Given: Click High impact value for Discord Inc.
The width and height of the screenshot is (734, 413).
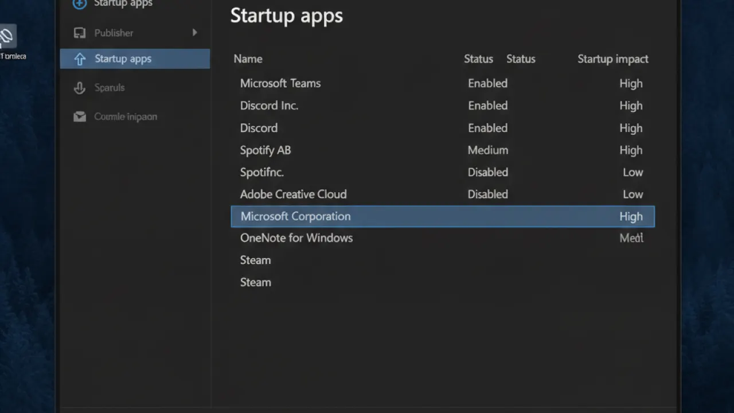Looking at the screenshot, I should 631,106.
